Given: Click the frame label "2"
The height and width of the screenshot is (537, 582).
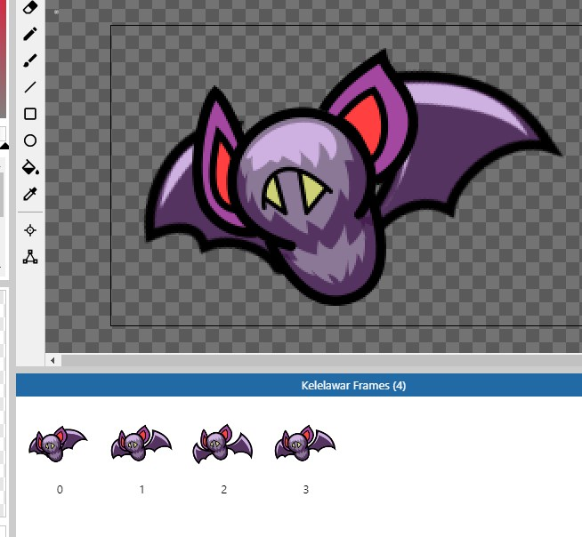Looking at the screenshot, I should [x=224, y=490].
